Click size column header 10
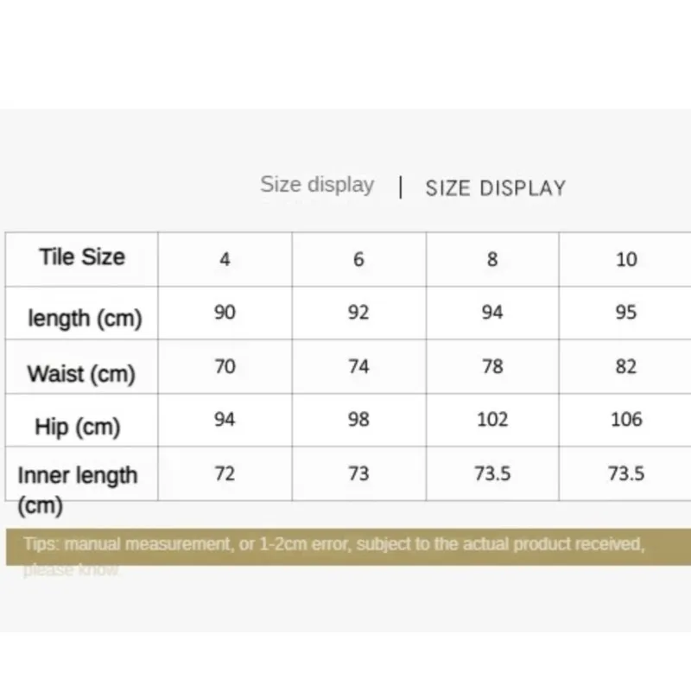The image size is (691, 691). pos(626,259)
